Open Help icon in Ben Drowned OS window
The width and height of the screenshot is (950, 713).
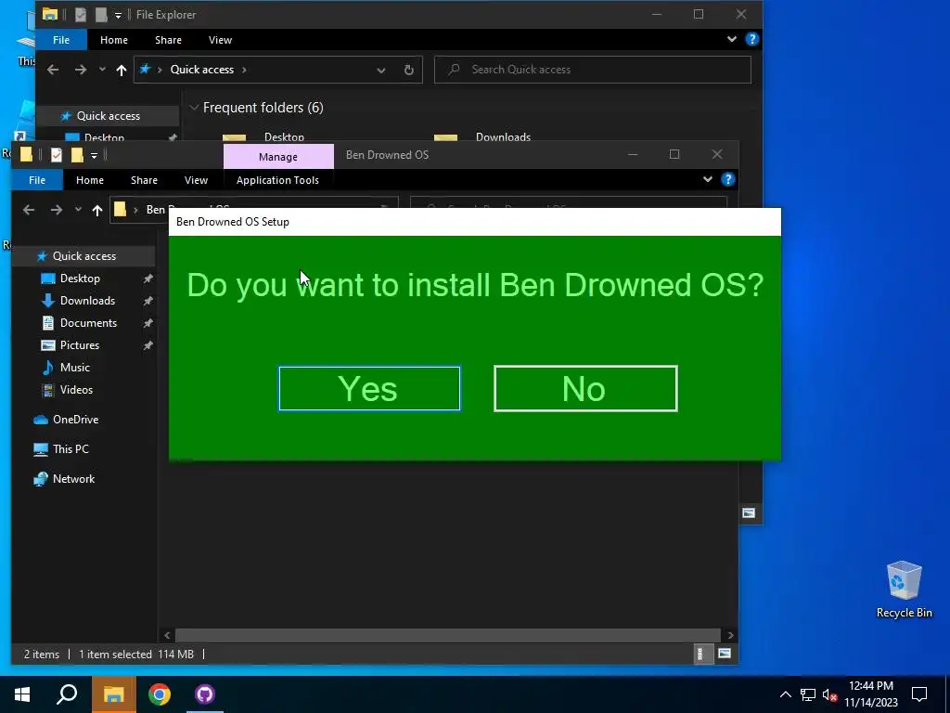tap(727, 179)
